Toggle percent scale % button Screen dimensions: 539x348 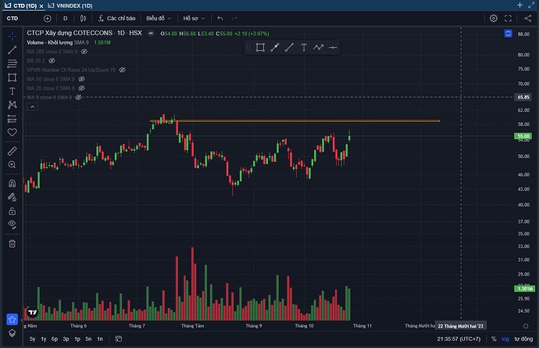pyautogui.click(x=494, y=339)
